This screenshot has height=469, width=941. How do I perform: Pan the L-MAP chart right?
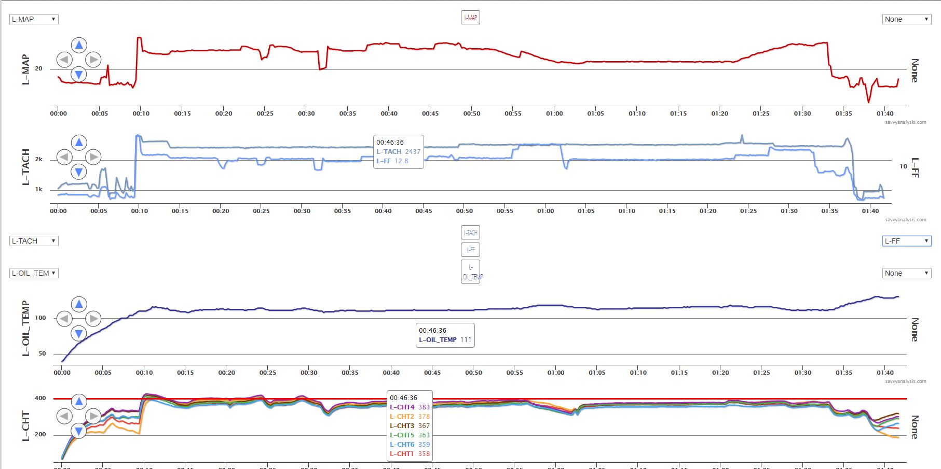pyautogui.click(x=93, y=60)
